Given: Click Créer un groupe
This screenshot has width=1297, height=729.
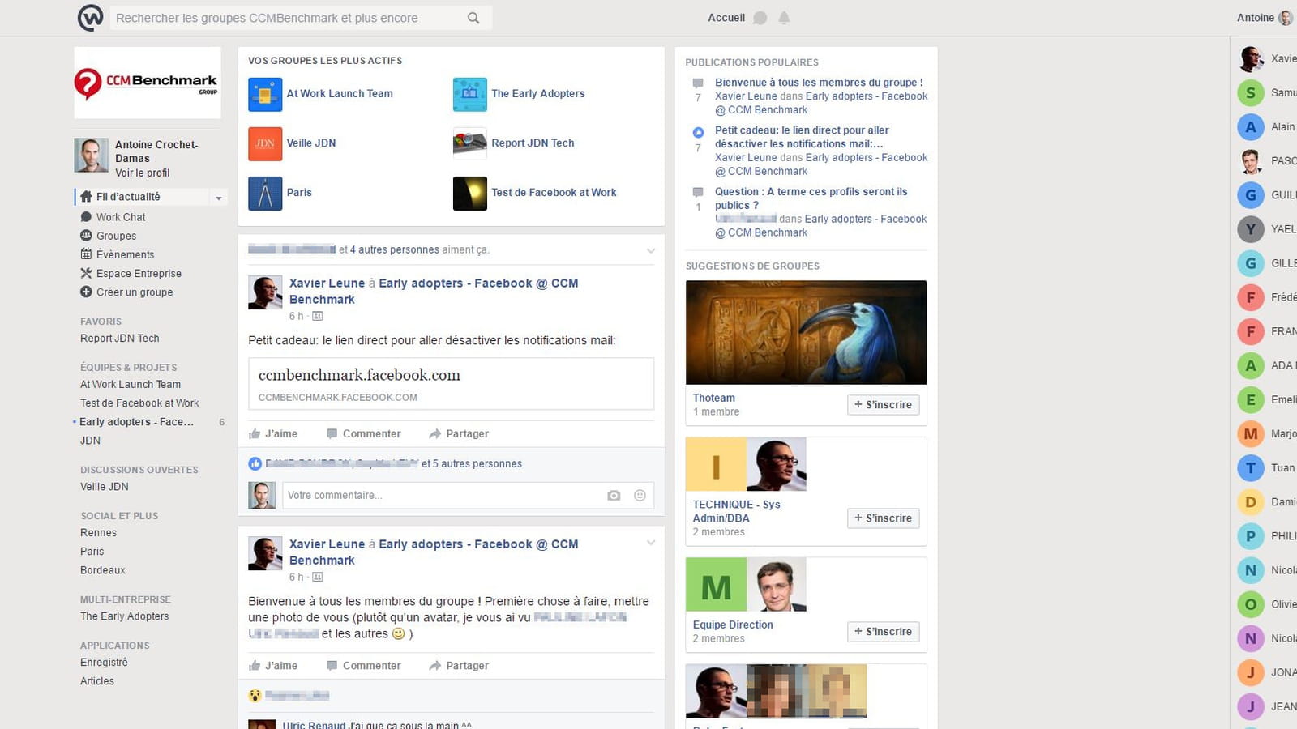Looking at the screenshot, I should tap(135, 292).
